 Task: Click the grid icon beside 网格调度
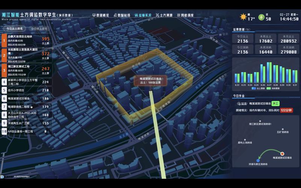click(x=179, y=15)
